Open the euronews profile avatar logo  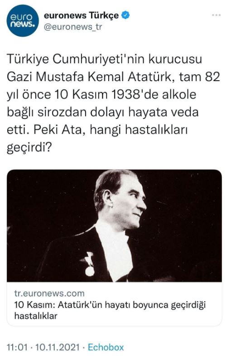point(23,21)
